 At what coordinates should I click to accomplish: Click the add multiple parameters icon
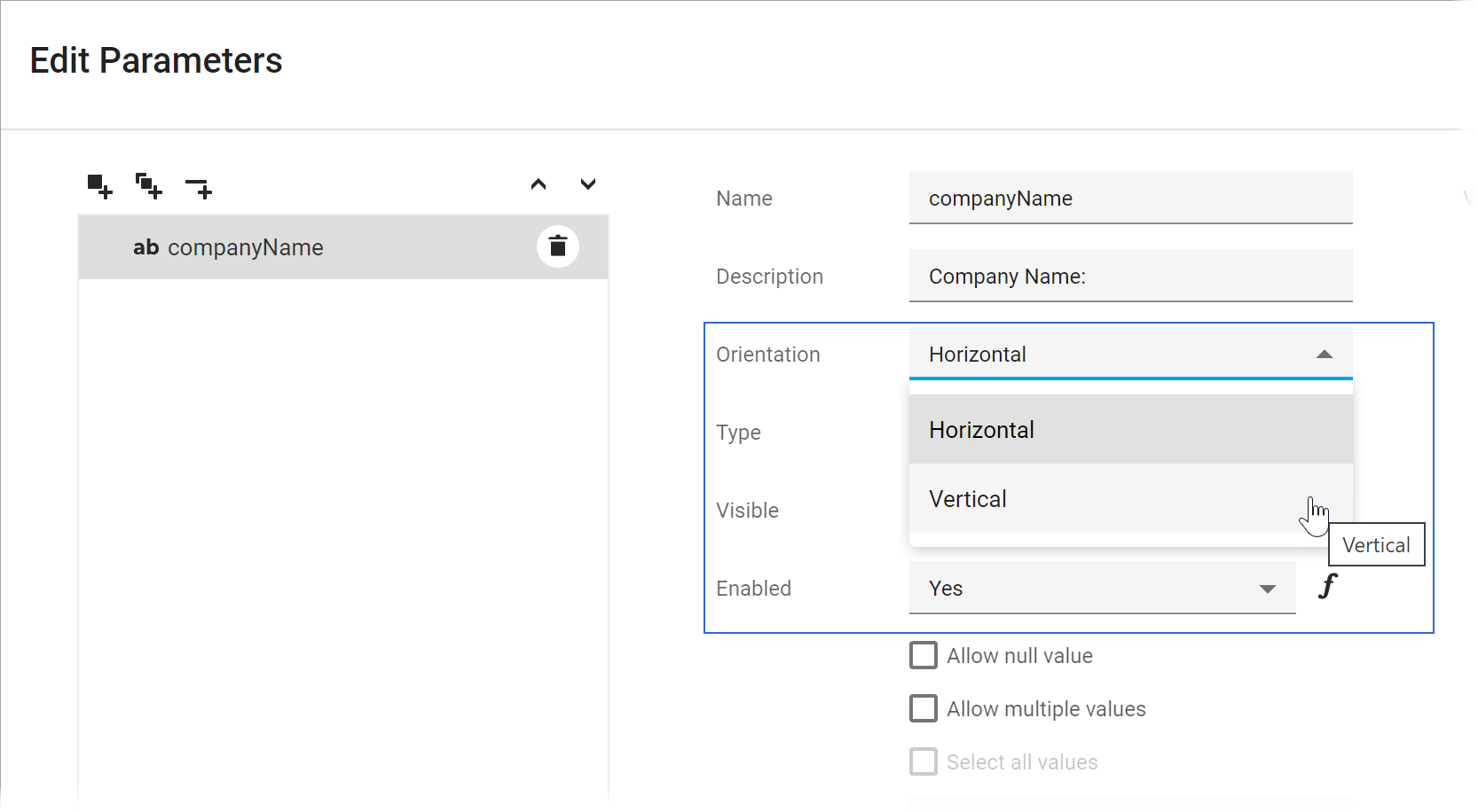[148, 185]
